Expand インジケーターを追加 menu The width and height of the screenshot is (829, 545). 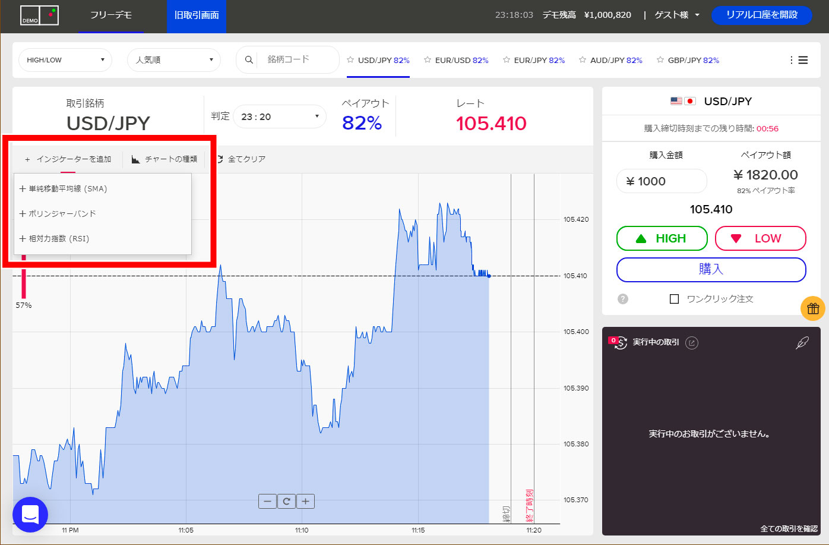tap(68, 159)
